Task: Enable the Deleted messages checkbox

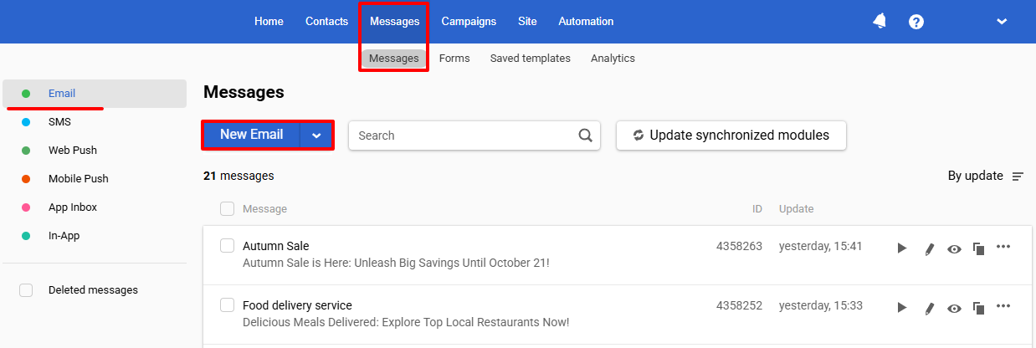Action: click(x=26, y=290)
